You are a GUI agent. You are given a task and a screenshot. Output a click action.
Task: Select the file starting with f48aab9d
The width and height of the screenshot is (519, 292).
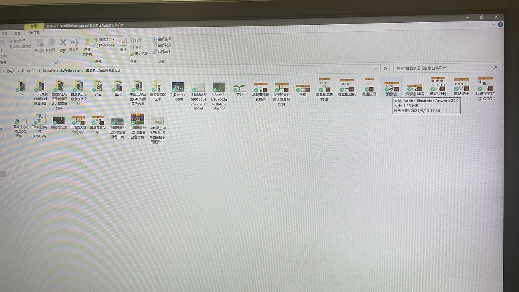219,97
